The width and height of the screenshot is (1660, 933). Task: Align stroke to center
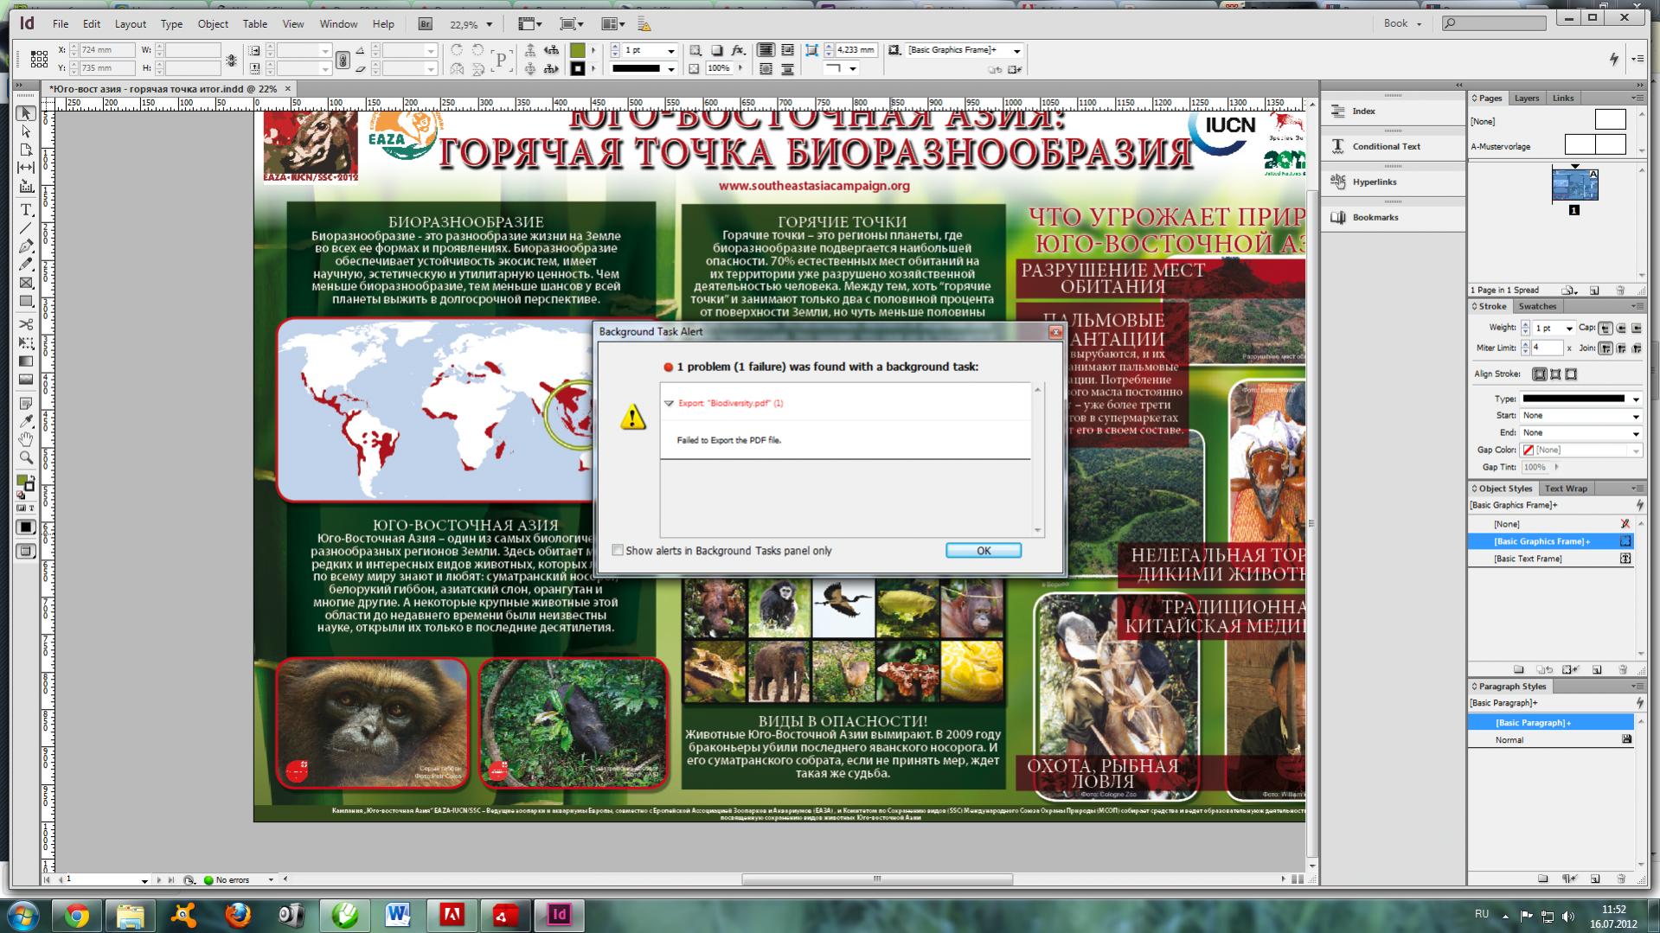[1540, 374]
